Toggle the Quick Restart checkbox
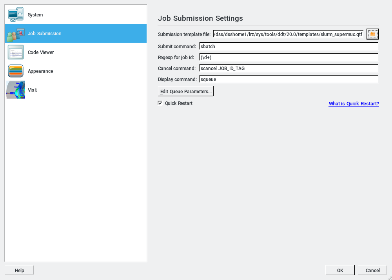This screenshot has width=392, height=280. pos(160,103)
